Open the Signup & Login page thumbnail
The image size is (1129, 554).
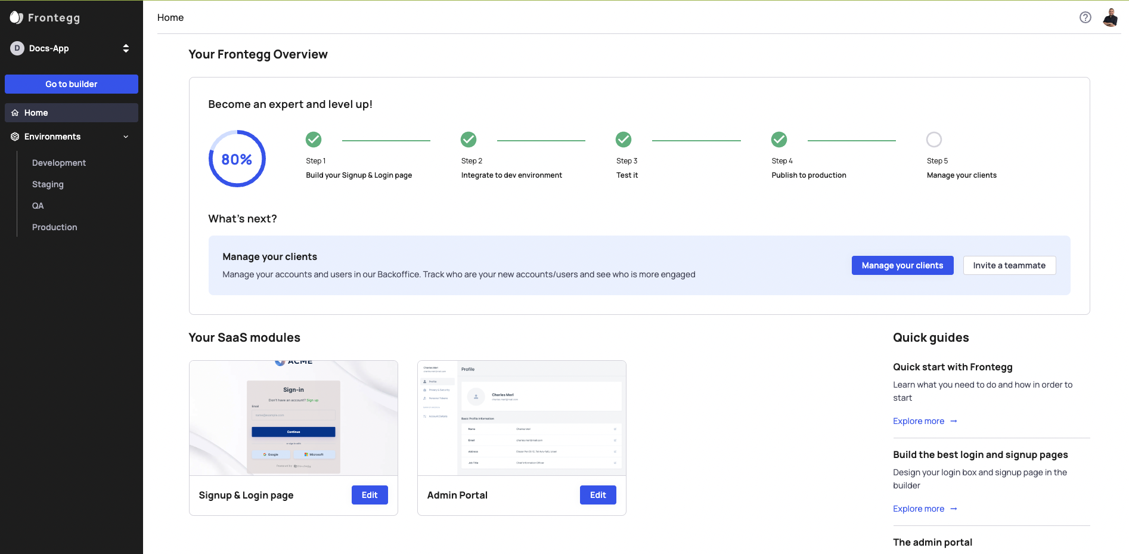(293, 418)
